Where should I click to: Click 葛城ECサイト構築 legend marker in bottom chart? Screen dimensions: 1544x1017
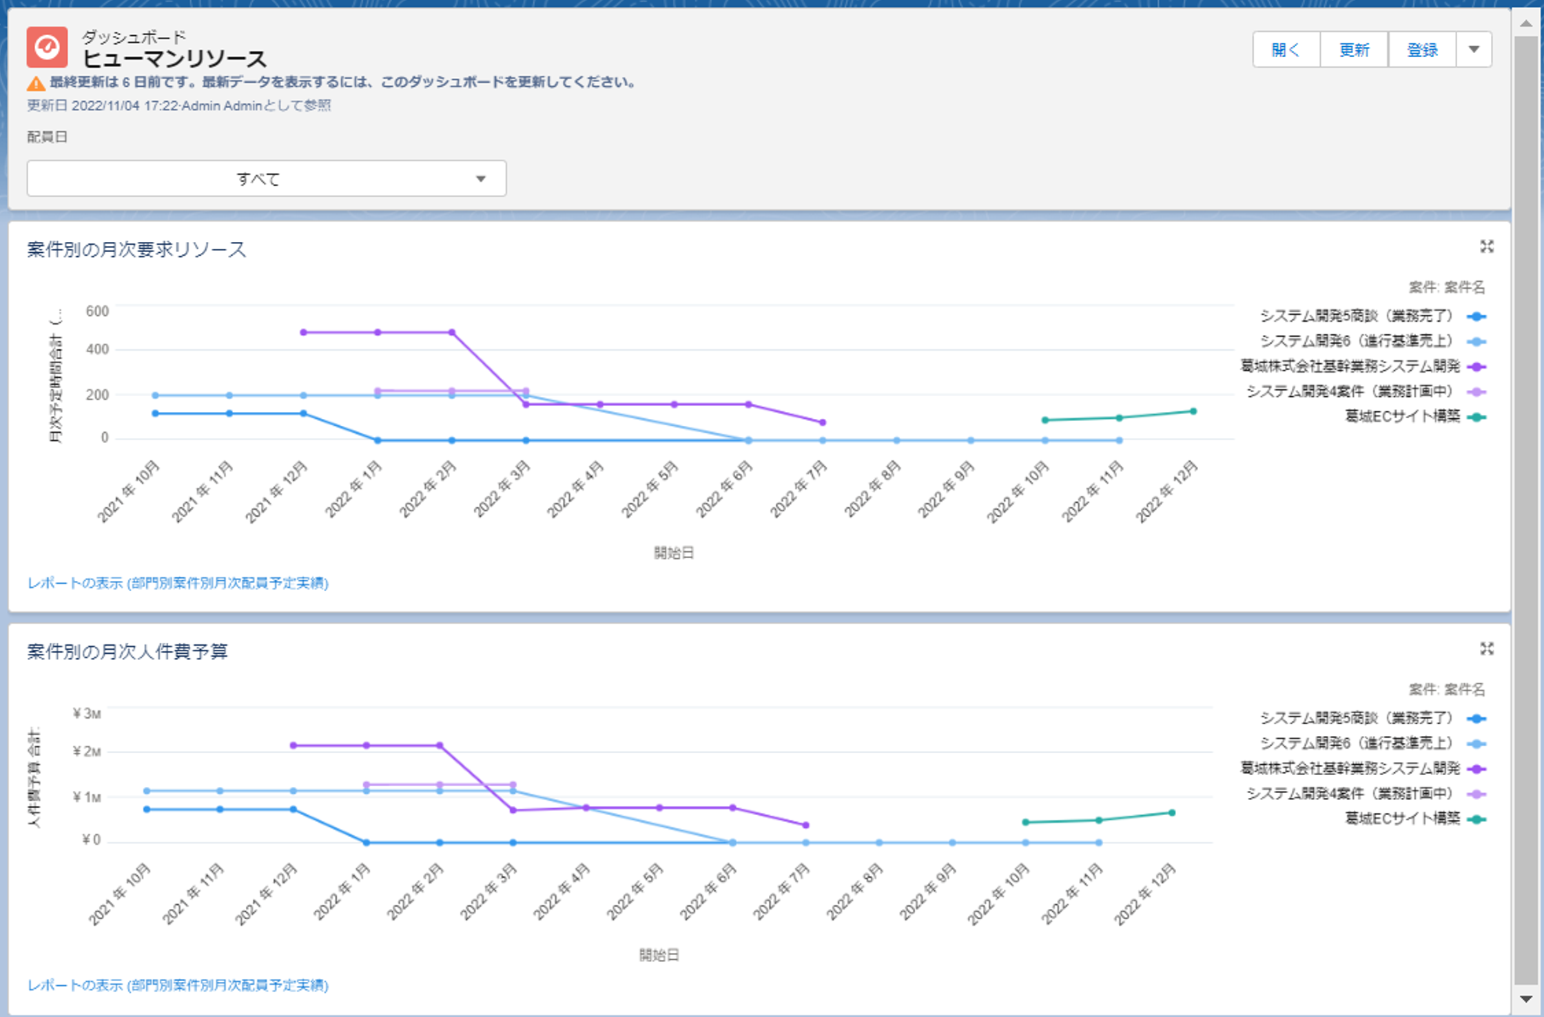(x=1476, y=819)
